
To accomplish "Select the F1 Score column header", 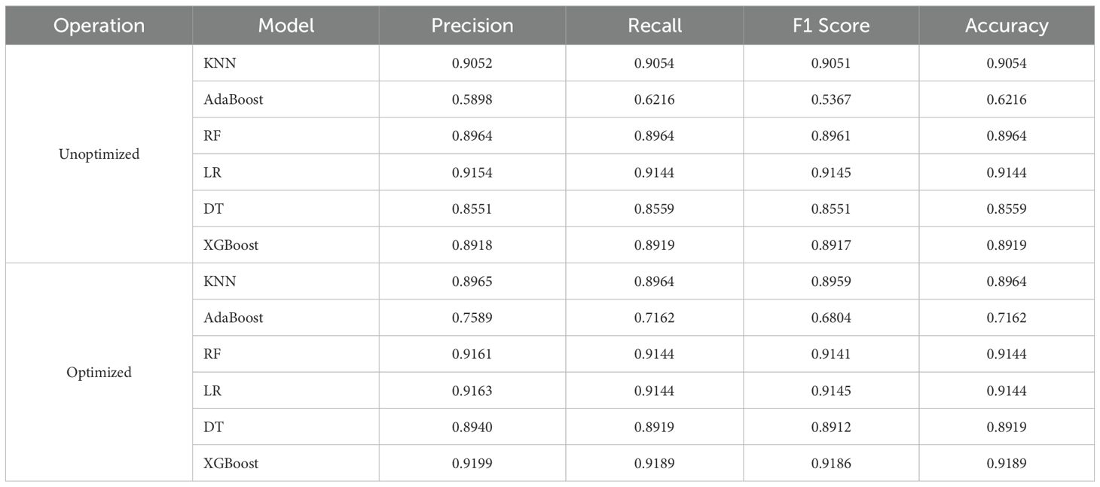I will 831,26.
